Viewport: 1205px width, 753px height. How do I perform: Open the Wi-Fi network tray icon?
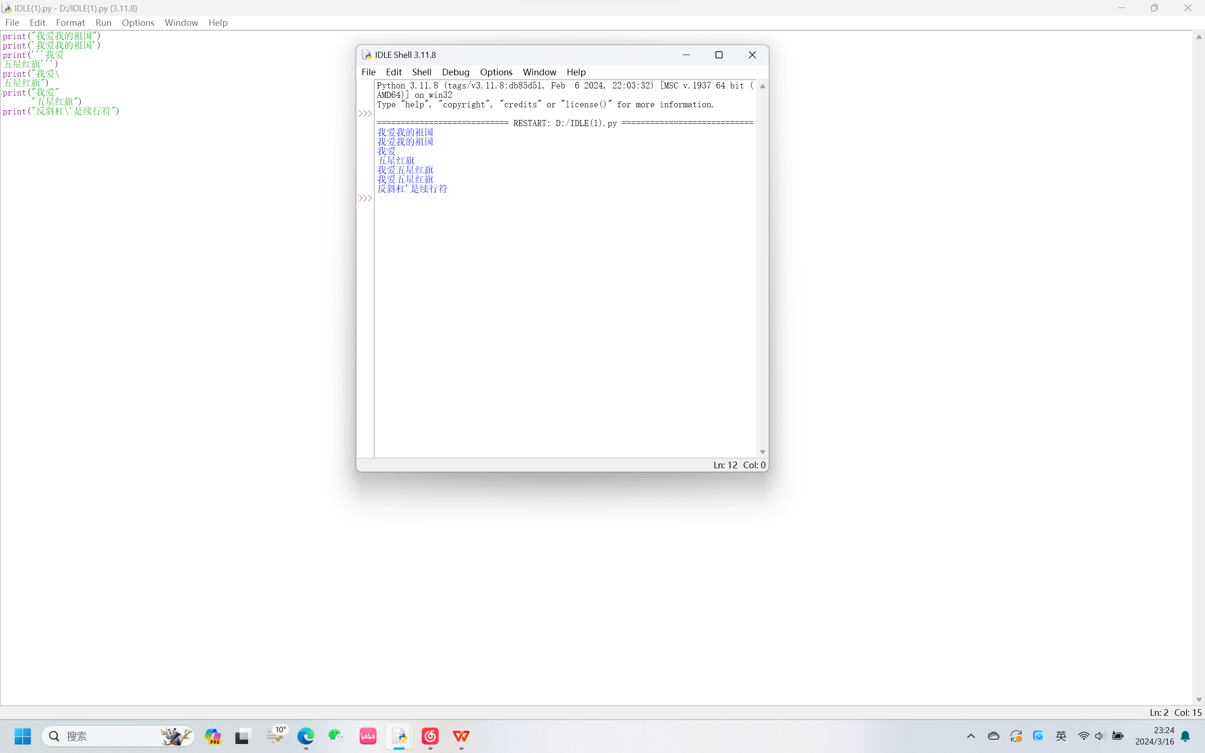click(1083, 736)
